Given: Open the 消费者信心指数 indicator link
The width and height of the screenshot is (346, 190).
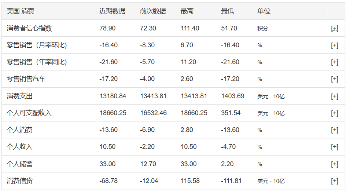Looking at the screenshot, I should pyautogui.click(x=29, y=28).
